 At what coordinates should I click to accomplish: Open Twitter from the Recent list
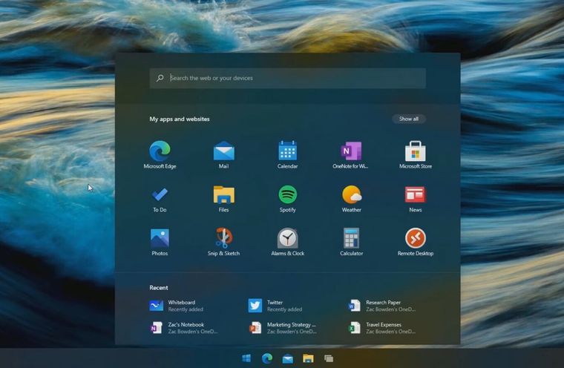[x=275, y=306]
